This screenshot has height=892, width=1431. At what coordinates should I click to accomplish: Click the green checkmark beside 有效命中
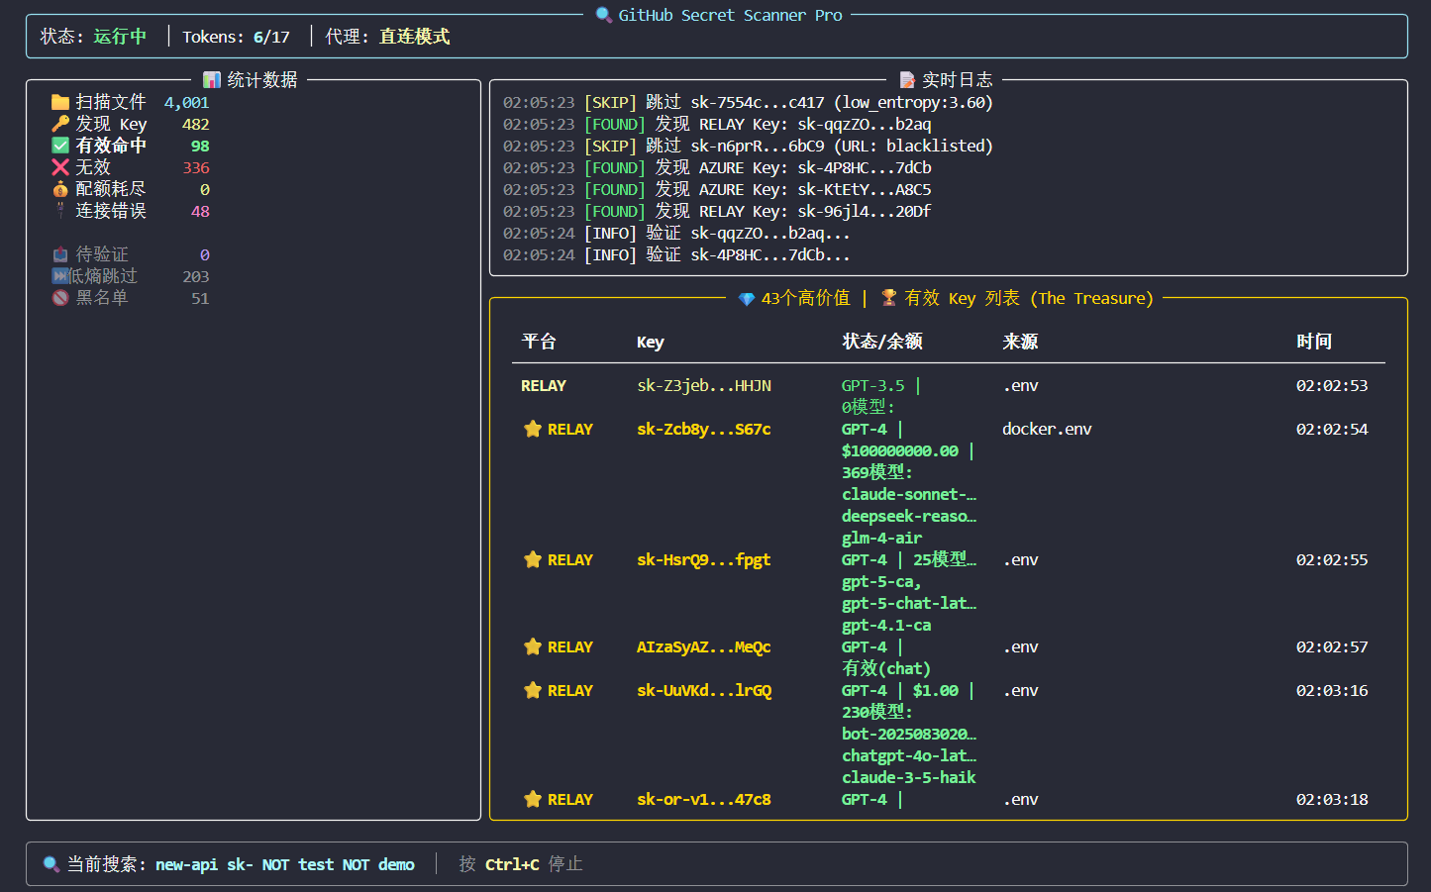coord(60,146)
